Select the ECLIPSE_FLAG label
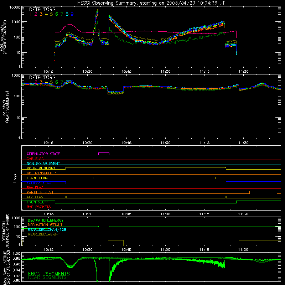This screenshot has height=285, width=285. tap(39, 183)
